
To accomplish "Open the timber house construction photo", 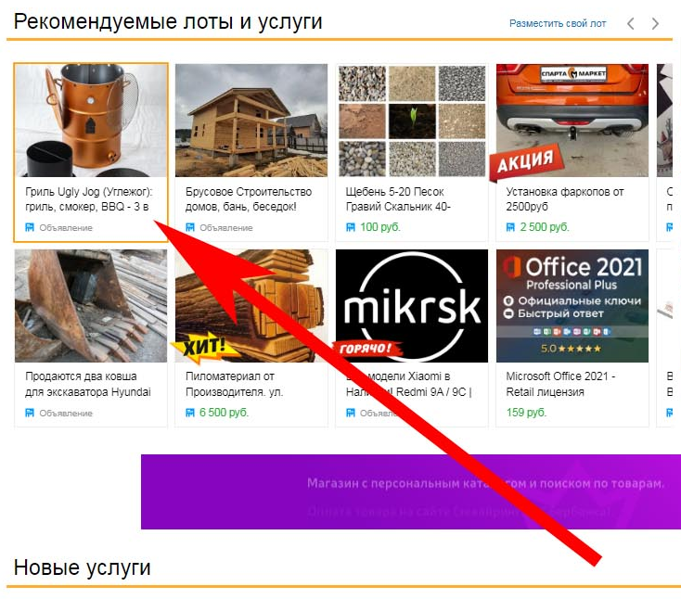I will 251,121.
